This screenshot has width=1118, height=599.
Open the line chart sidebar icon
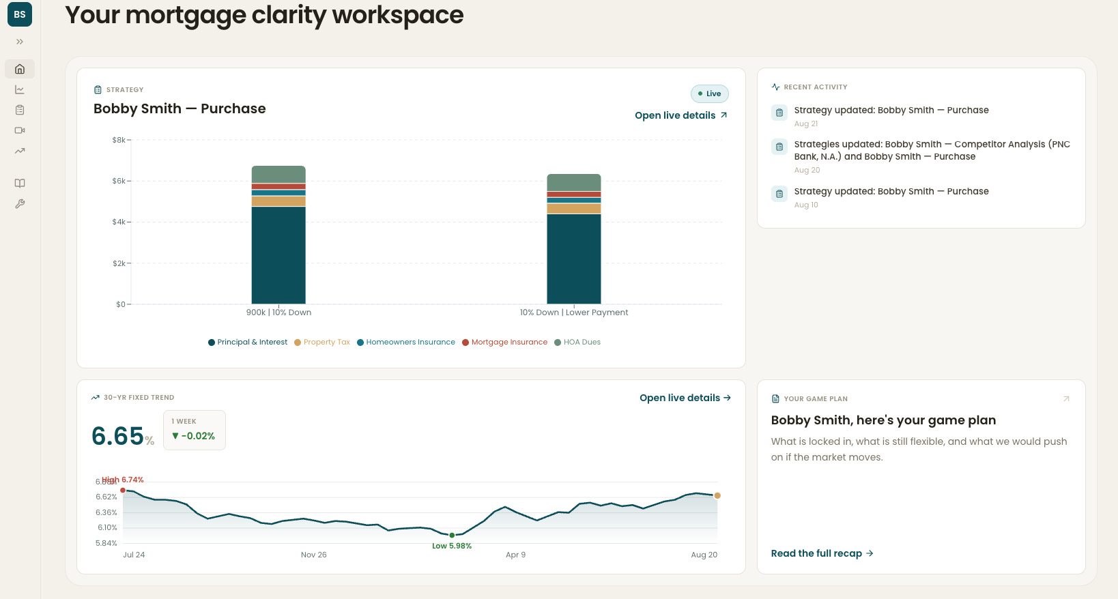tap(20, 89)
